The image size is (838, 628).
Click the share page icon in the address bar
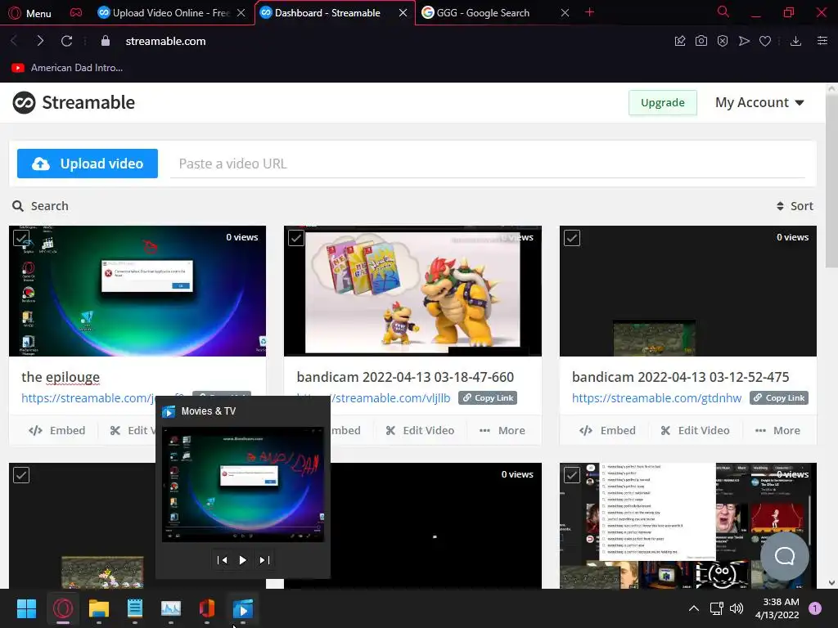point(680,41)
